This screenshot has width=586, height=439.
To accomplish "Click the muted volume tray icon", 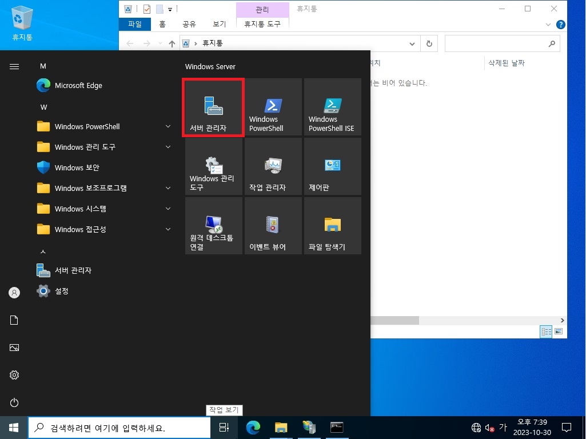I will [489, 428].
